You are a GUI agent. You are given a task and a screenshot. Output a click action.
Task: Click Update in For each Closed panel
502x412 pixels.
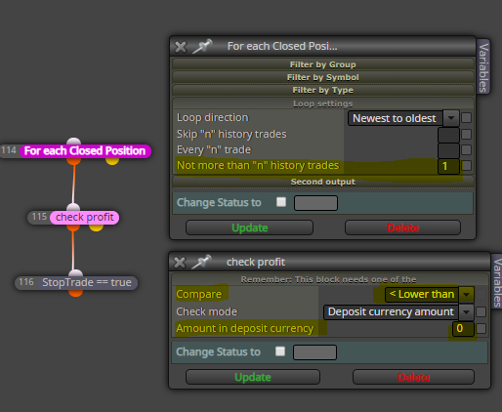click(x=249, y=227)
